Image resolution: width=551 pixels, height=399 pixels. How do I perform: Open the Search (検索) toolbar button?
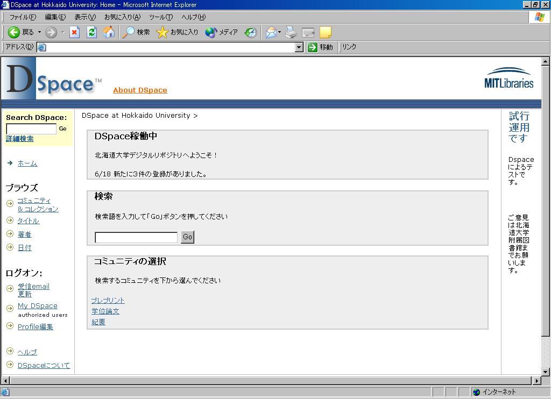[x=136, y=32]
